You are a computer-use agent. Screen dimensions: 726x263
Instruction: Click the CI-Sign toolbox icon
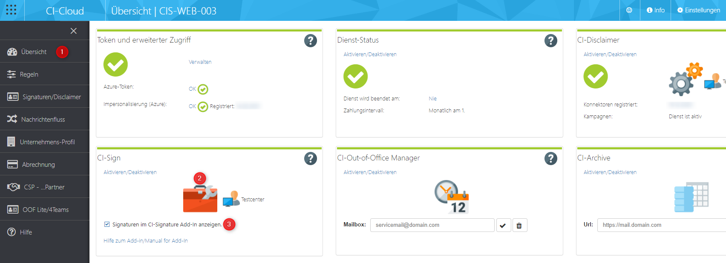point(200,199)
